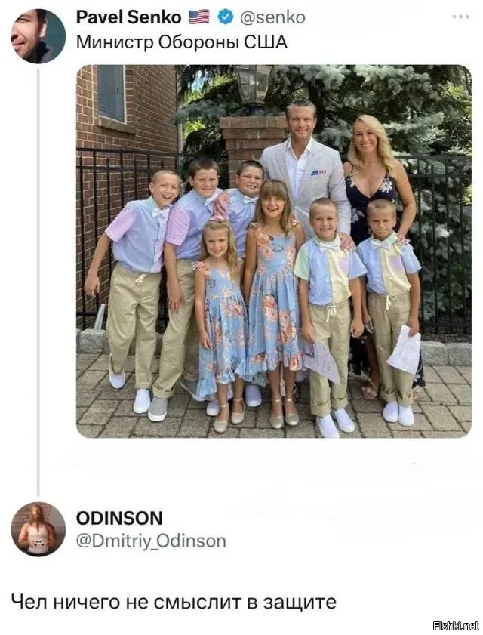The image size is (483, 635).
Task: Open the ODINSON display name
Action: (x=119, y=518)
